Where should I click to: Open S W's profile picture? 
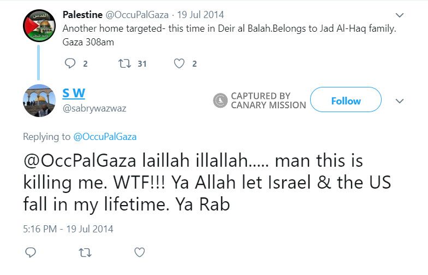click(39, 101)
